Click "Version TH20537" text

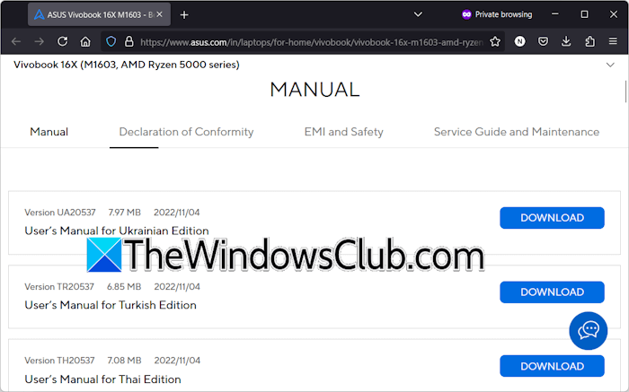(x=60, y=361)
